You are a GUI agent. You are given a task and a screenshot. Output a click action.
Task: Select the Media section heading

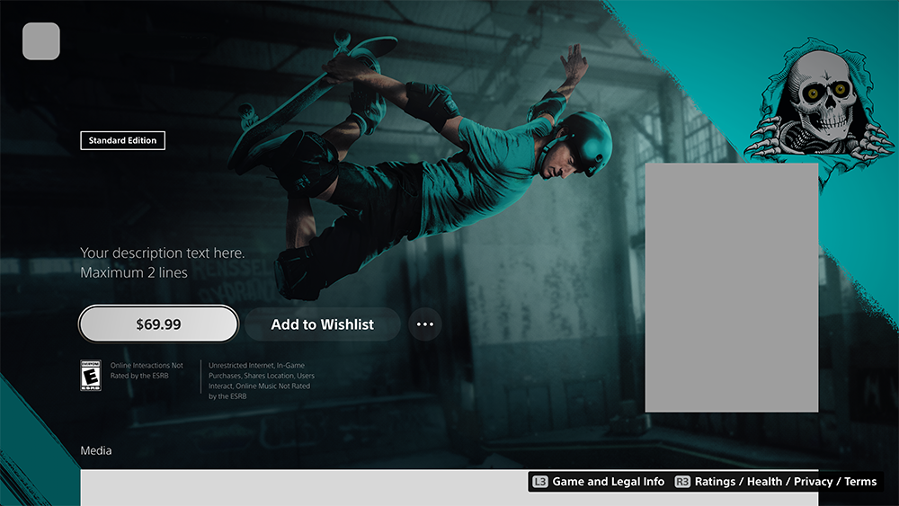(x=96, y=450)
